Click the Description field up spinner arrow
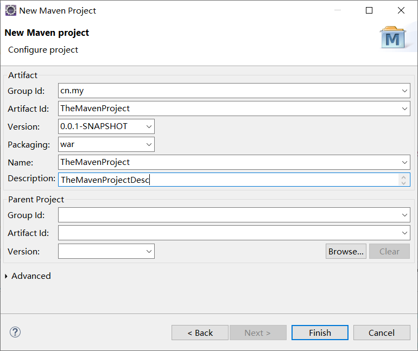Image resolution: width=418 pixels, height=351 pixels. click(x=403, y=177)
